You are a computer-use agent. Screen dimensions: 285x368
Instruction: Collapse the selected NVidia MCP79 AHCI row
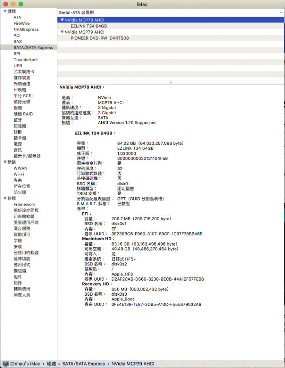coord(62,20)
